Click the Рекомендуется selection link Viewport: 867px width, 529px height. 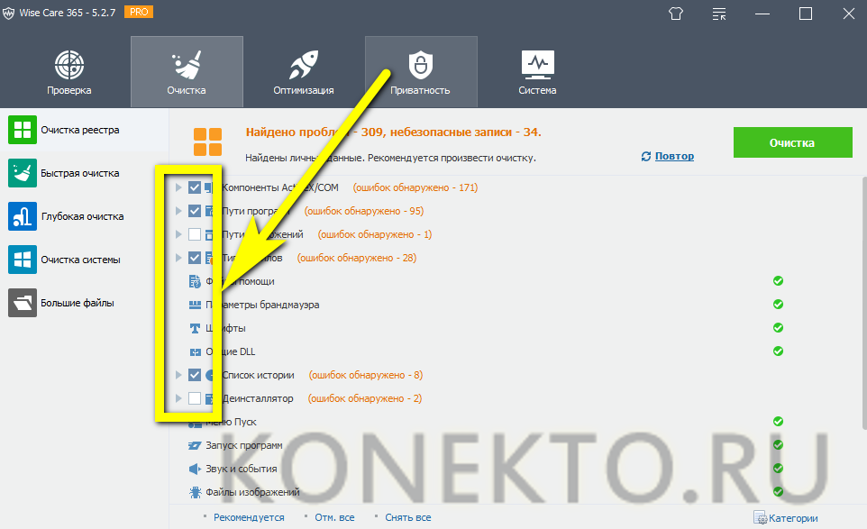249,517
